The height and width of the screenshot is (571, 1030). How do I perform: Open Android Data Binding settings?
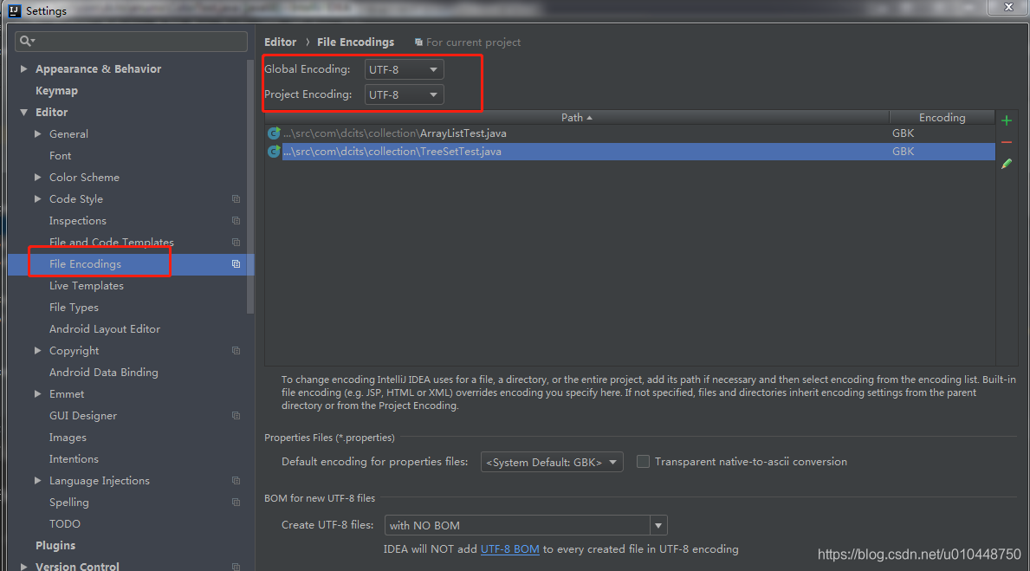104,373
